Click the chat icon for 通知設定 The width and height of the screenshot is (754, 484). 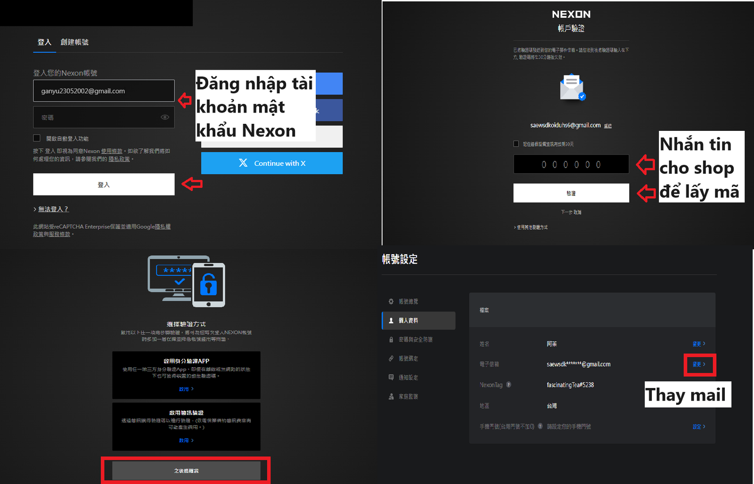(391, 378)
